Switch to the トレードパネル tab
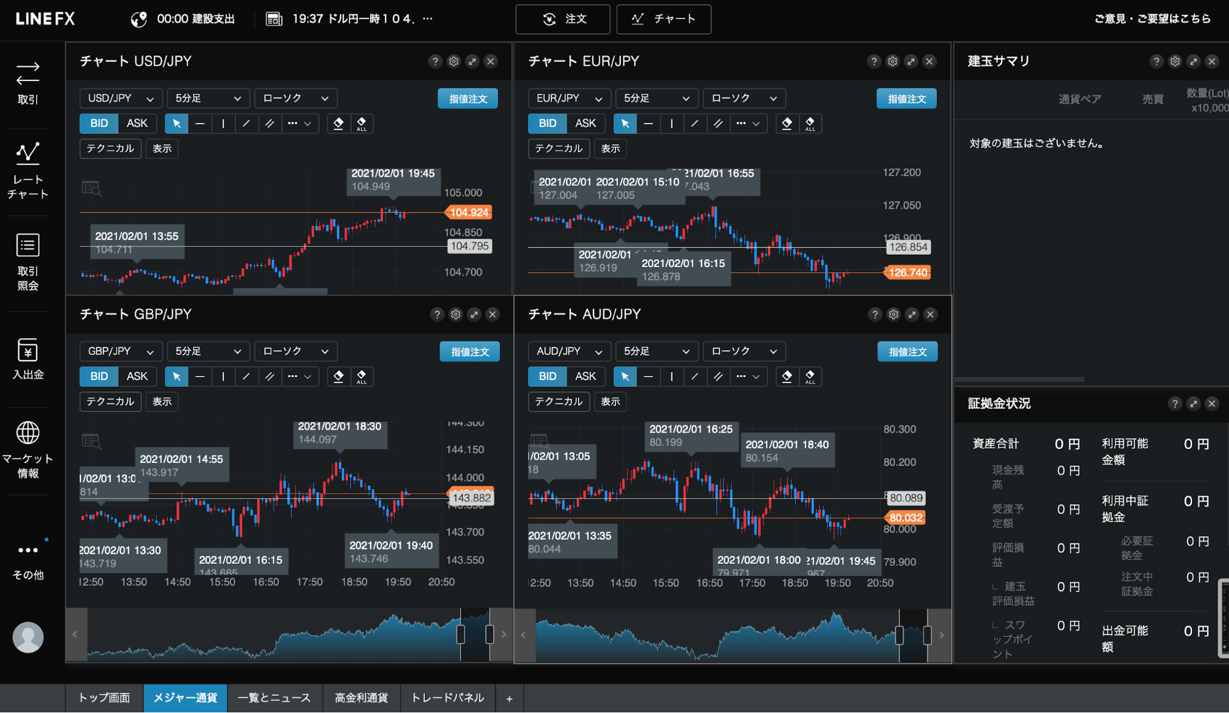 pos(448,698)
